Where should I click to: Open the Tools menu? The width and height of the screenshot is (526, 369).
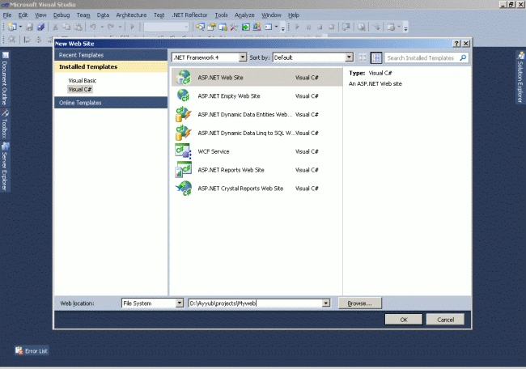pyautogui.click(x=221, y=15)
